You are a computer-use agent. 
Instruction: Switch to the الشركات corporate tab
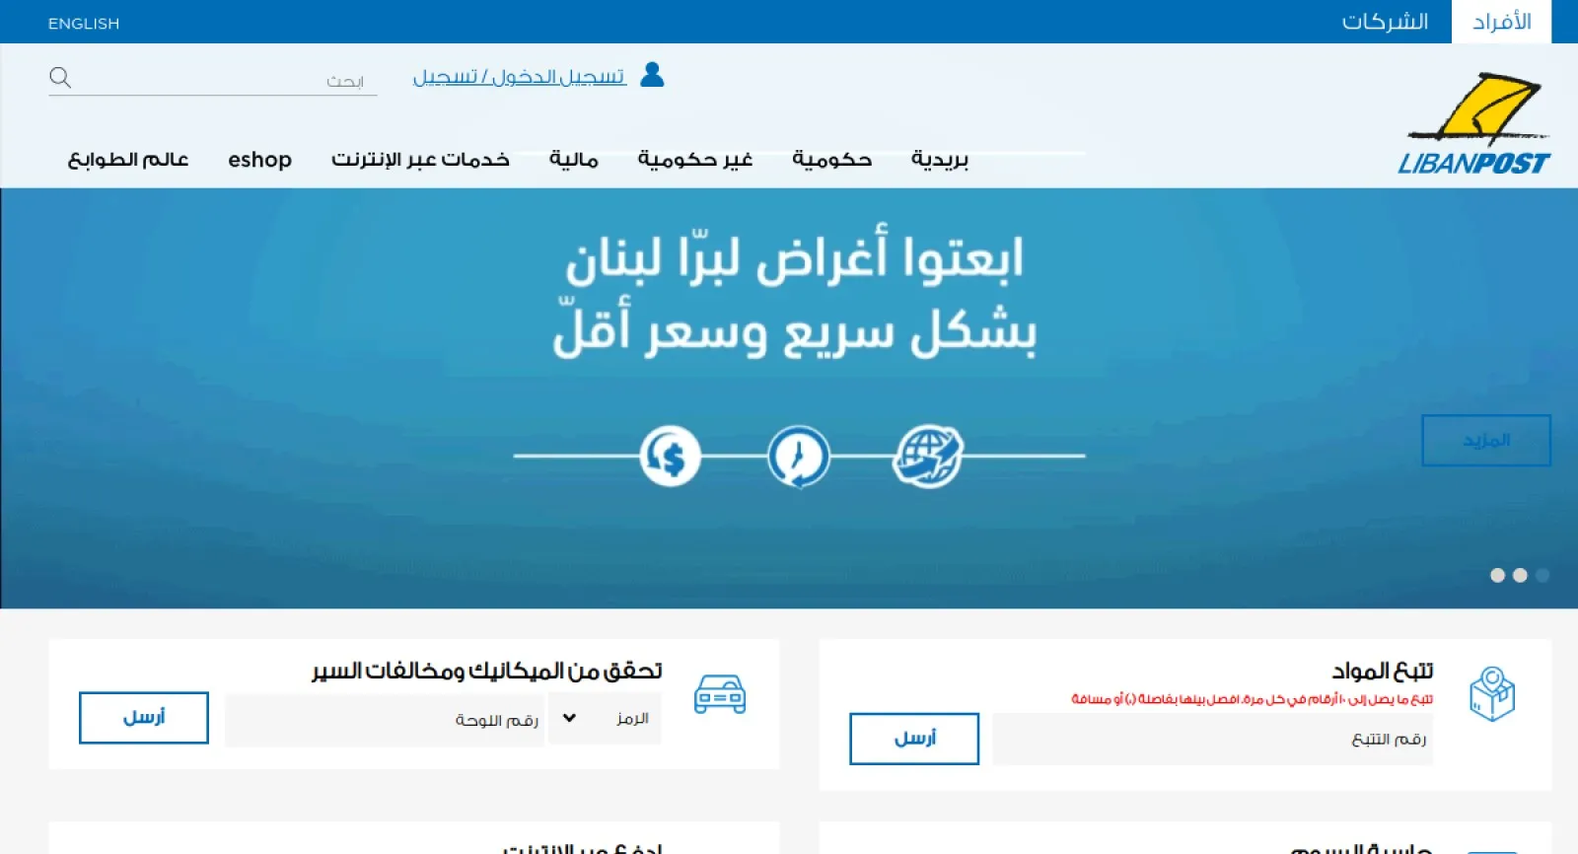[1385, 22]
